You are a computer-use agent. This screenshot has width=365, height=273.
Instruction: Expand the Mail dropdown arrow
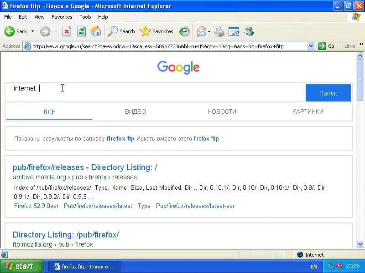[209, 31]
